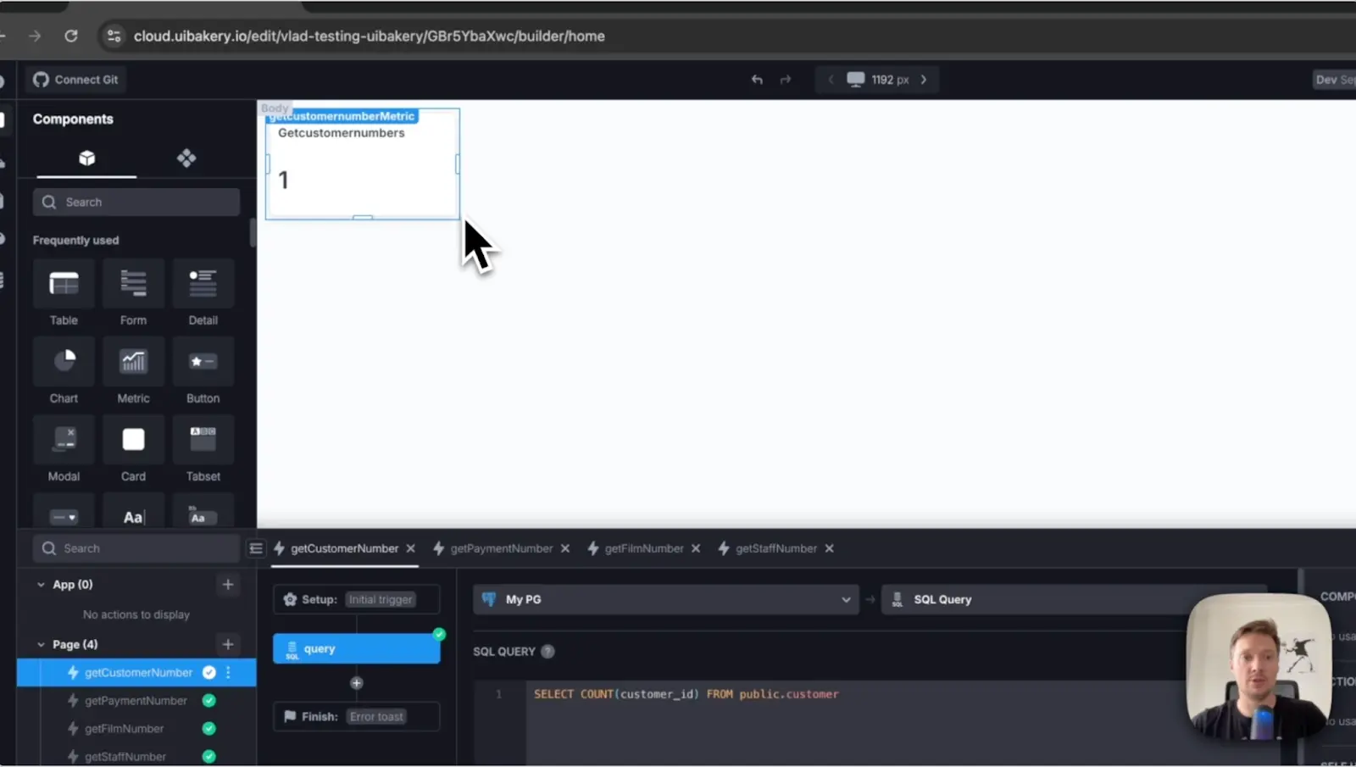Reload the browser page
1356x767 pixels.
(x=71, y=36)
